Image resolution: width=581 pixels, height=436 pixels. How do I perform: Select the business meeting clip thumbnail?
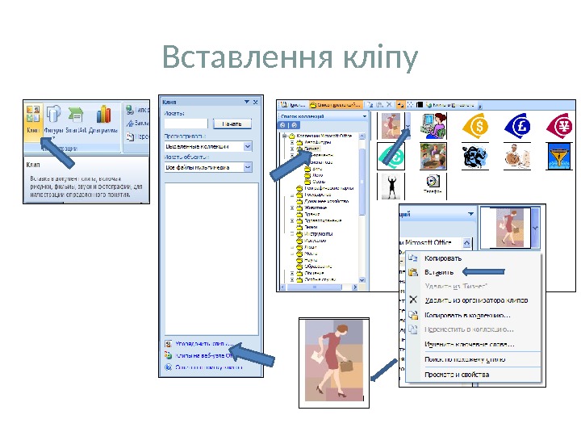[433, 156]
